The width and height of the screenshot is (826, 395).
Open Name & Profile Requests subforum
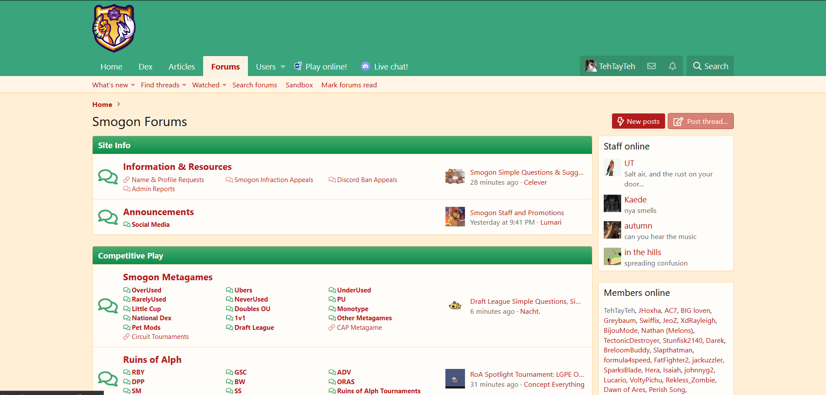167,180
